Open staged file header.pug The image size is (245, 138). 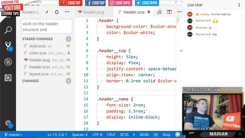click(x=47, y=60)
